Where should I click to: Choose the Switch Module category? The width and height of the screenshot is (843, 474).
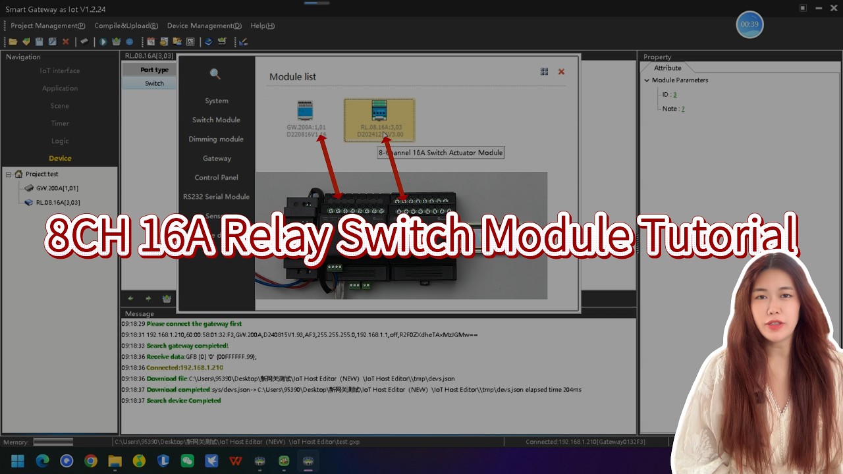(x=216, y=120)
